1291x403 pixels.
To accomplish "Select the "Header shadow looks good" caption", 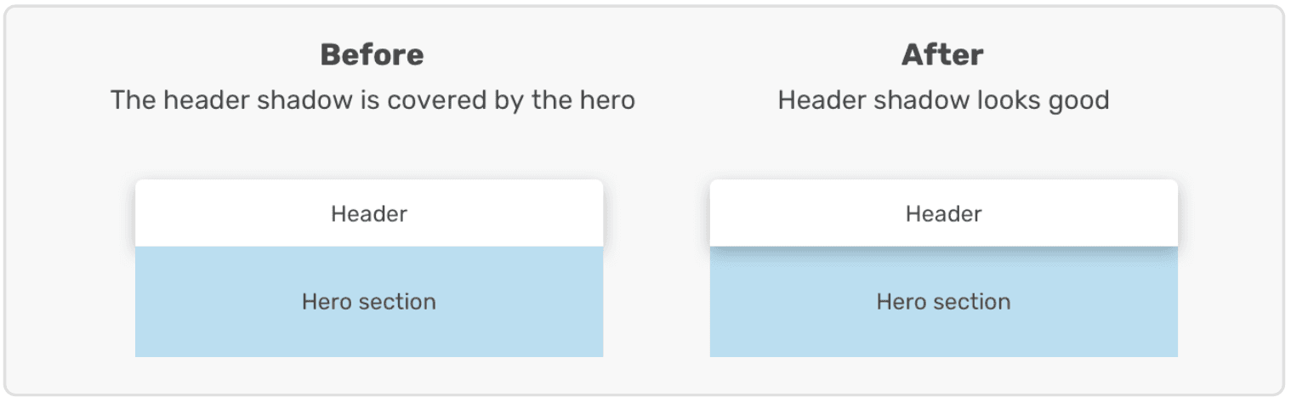I will click(943, 100).
